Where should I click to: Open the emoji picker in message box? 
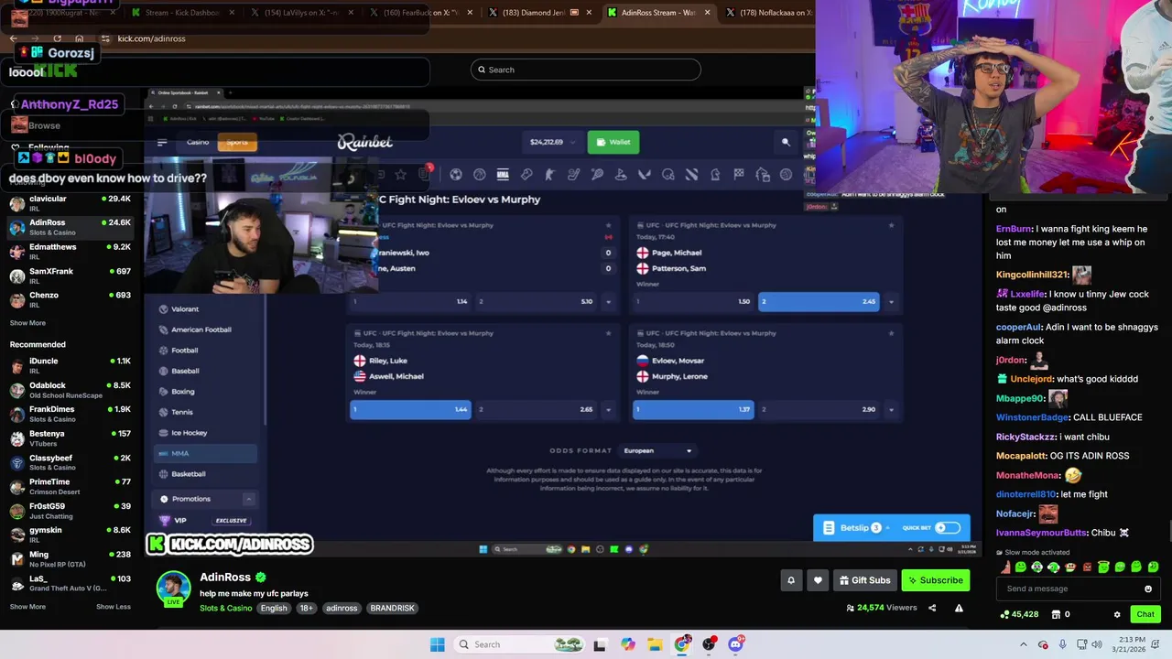point(1148,589)
